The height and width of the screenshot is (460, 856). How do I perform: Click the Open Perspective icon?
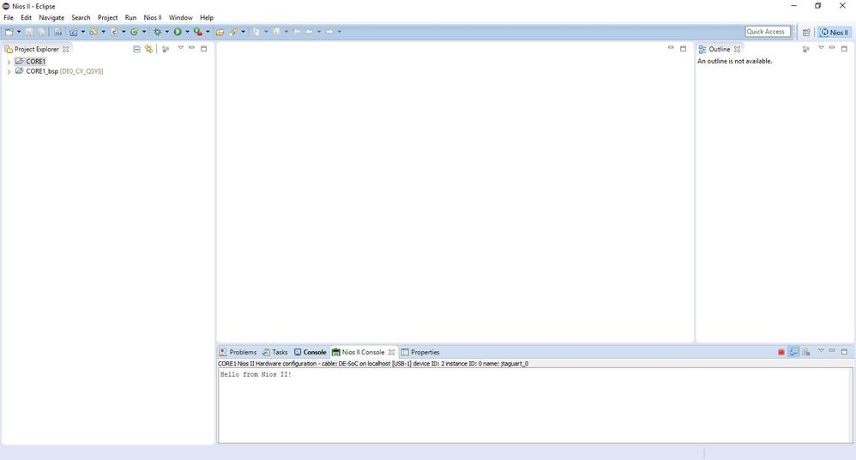[806, 33]
